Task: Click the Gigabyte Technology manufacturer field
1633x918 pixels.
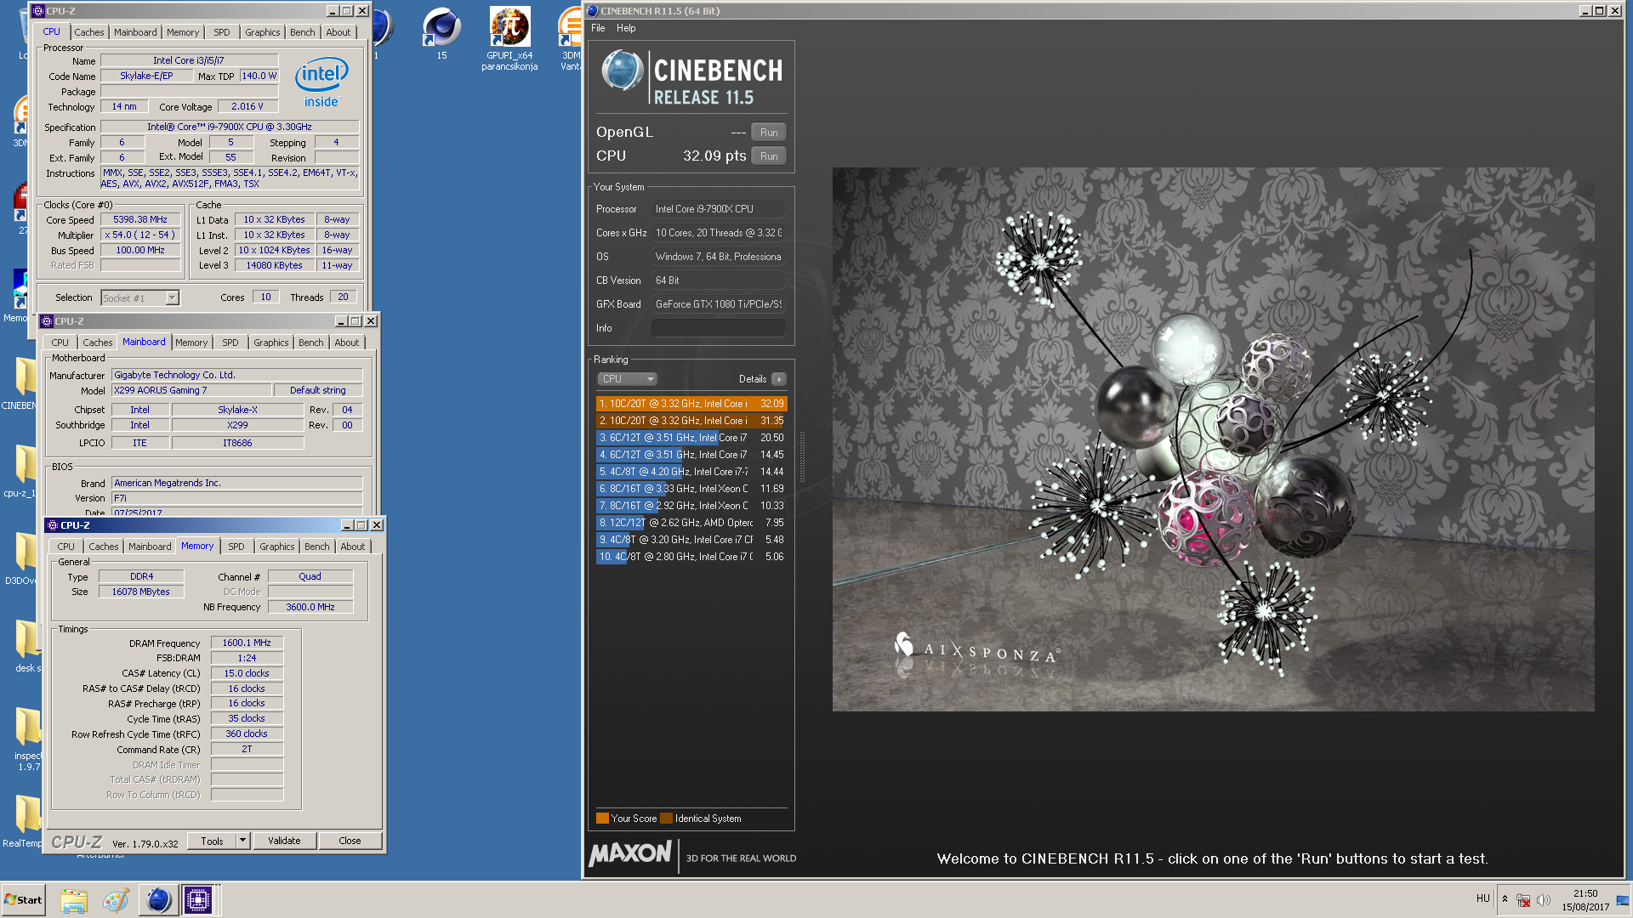Action: [237, 375]
